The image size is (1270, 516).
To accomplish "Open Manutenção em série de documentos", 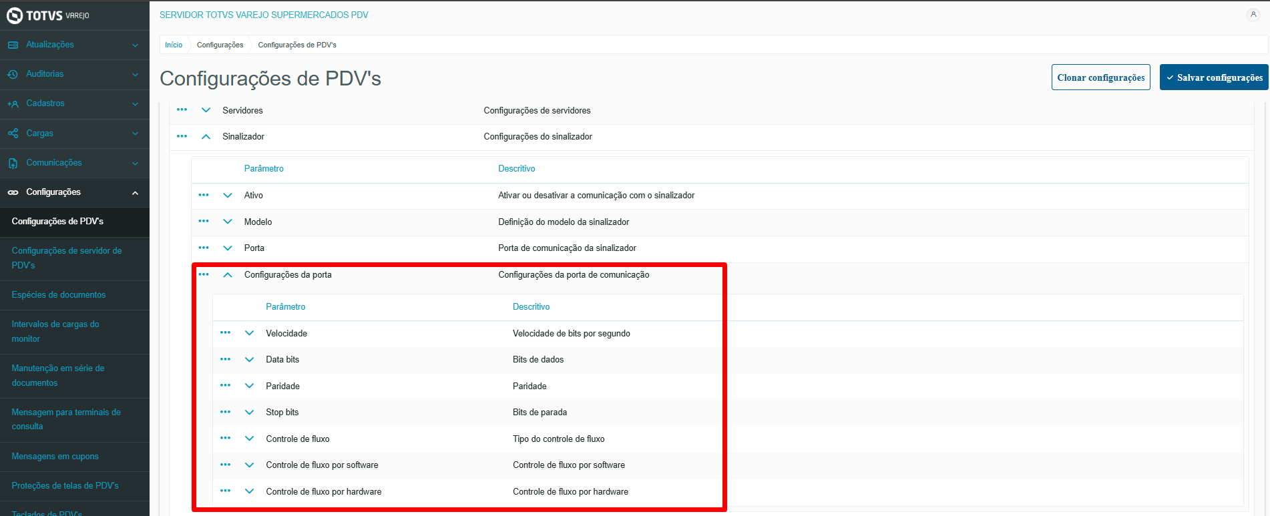I will [75, 376].
